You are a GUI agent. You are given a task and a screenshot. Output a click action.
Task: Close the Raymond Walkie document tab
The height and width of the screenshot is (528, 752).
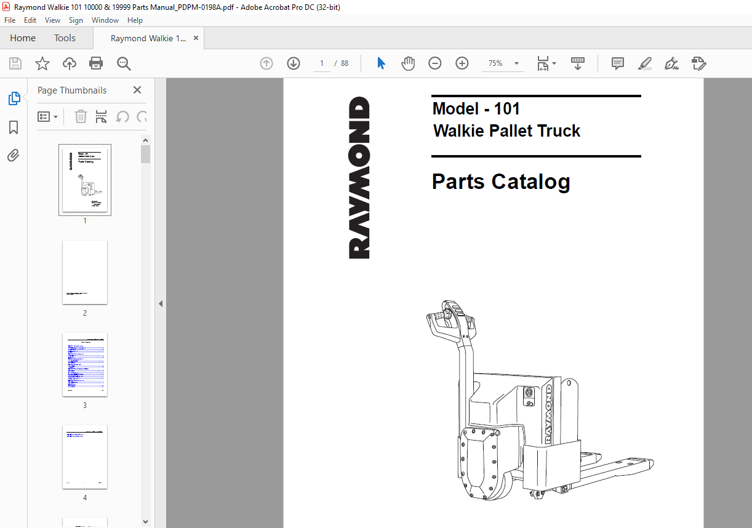click(x=196, y=38)
